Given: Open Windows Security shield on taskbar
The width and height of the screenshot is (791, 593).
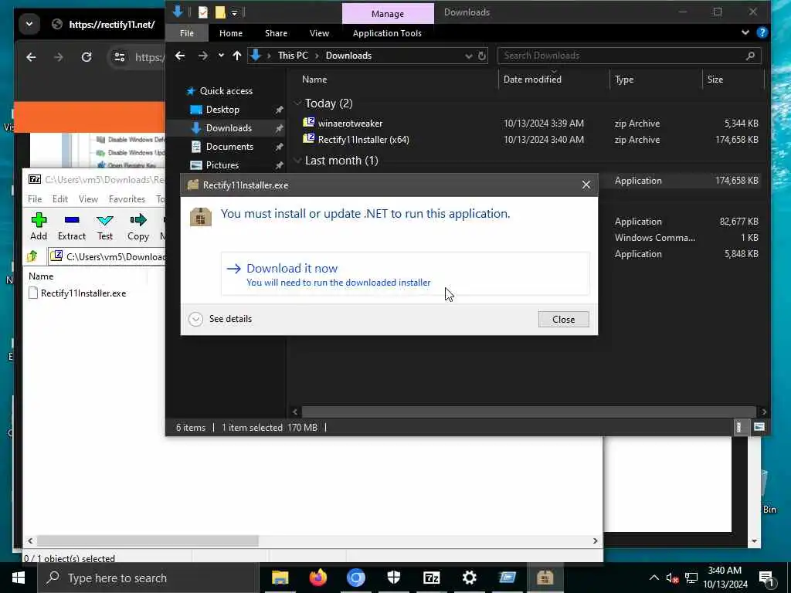Looking at the screenshot, I should click(393, 578).
